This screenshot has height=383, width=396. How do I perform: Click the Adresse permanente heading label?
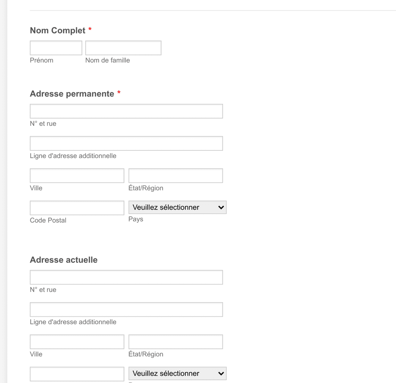[72, 94]
